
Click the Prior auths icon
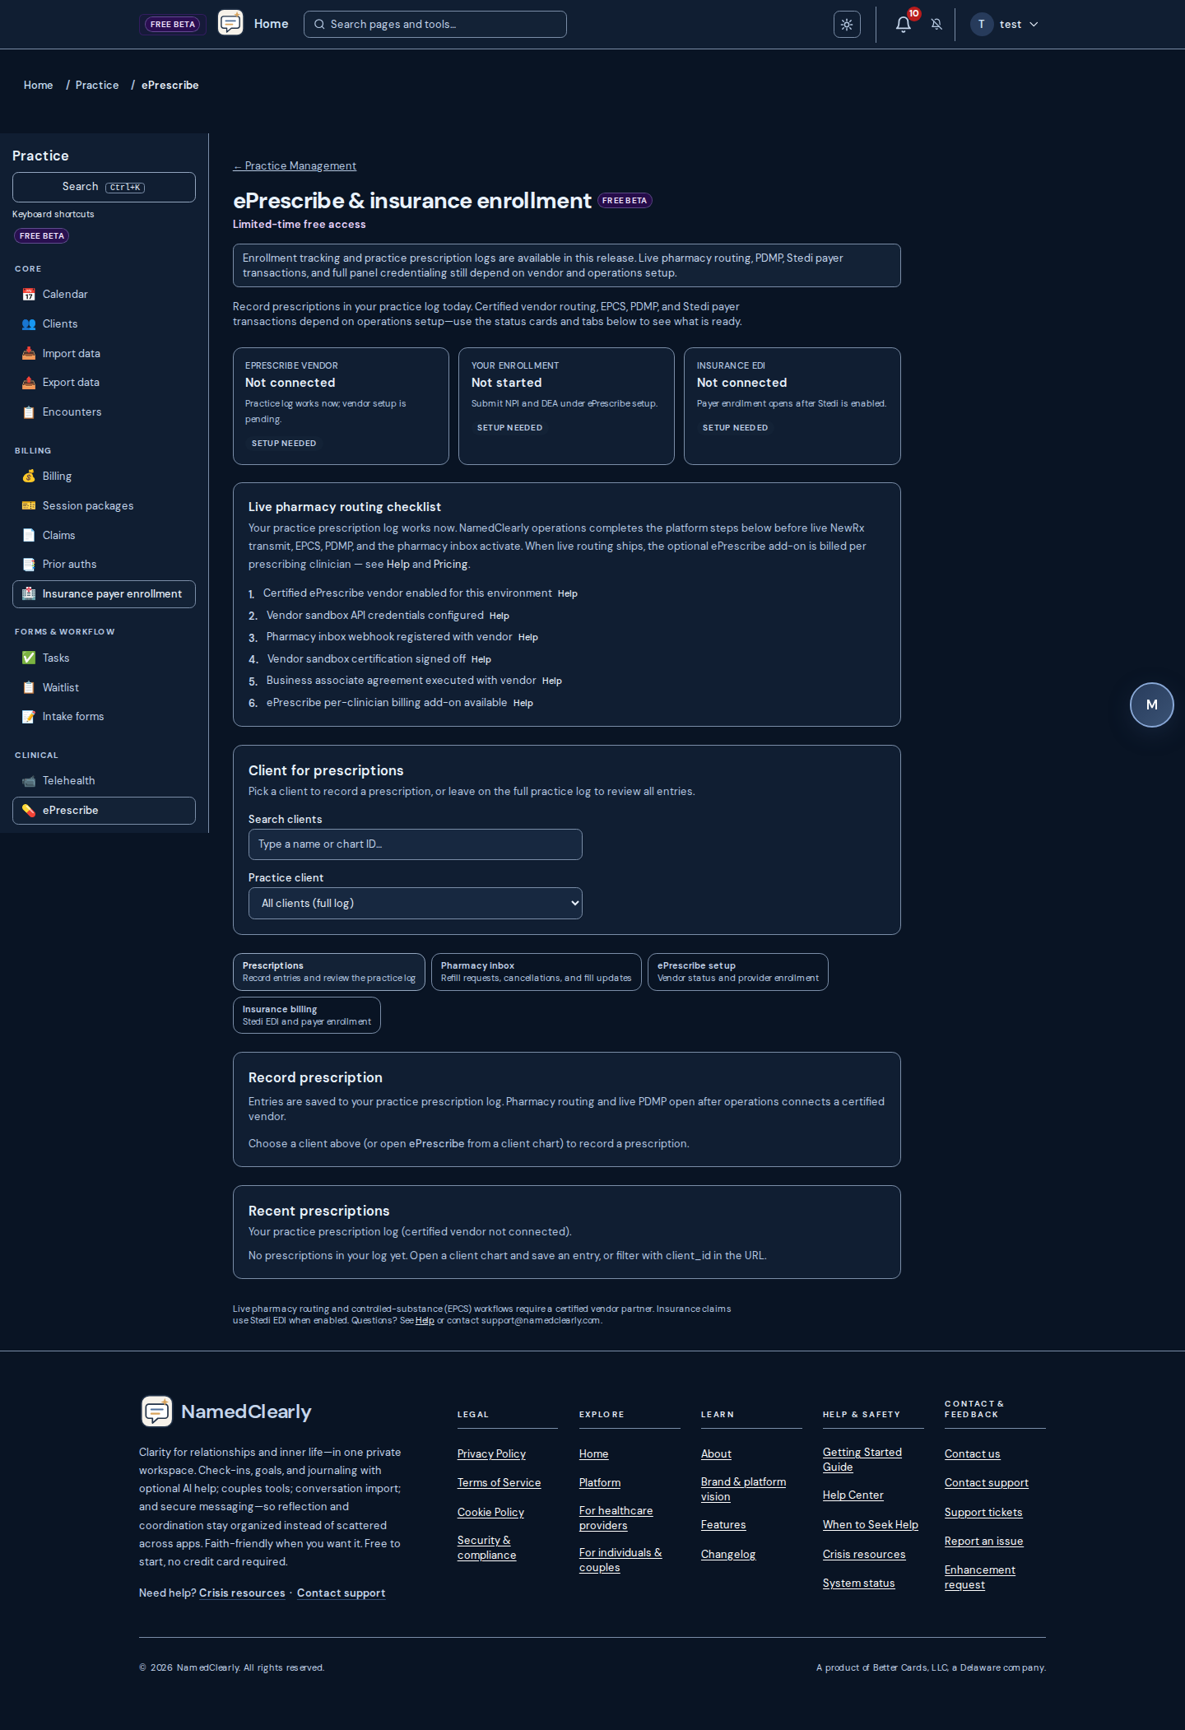coord(29,565)
